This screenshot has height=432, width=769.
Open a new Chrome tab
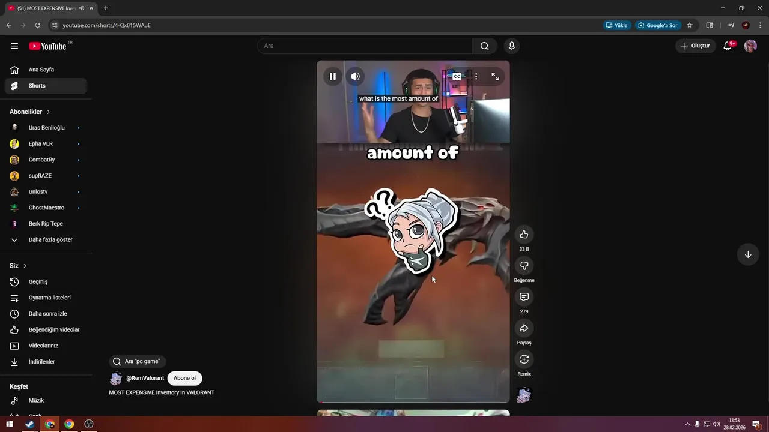point(106,8)
